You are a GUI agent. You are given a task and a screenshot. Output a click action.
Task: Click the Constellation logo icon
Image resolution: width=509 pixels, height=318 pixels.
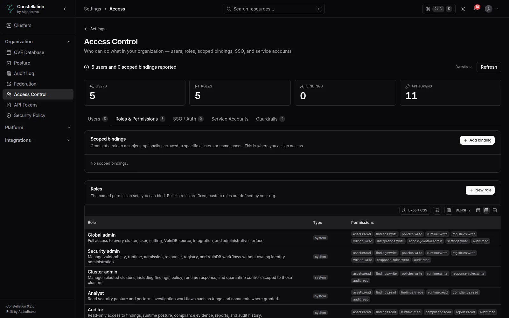[10, 9]
